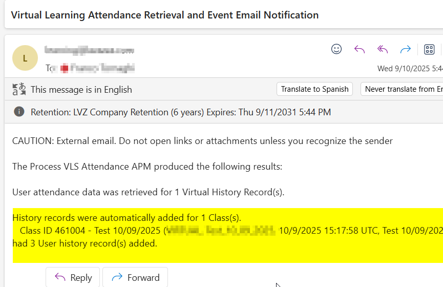Click the Wed 9/10/2025 timestamp
This screenshot has width=443, height=287.
pyautogui.click(x=410, y=68)
